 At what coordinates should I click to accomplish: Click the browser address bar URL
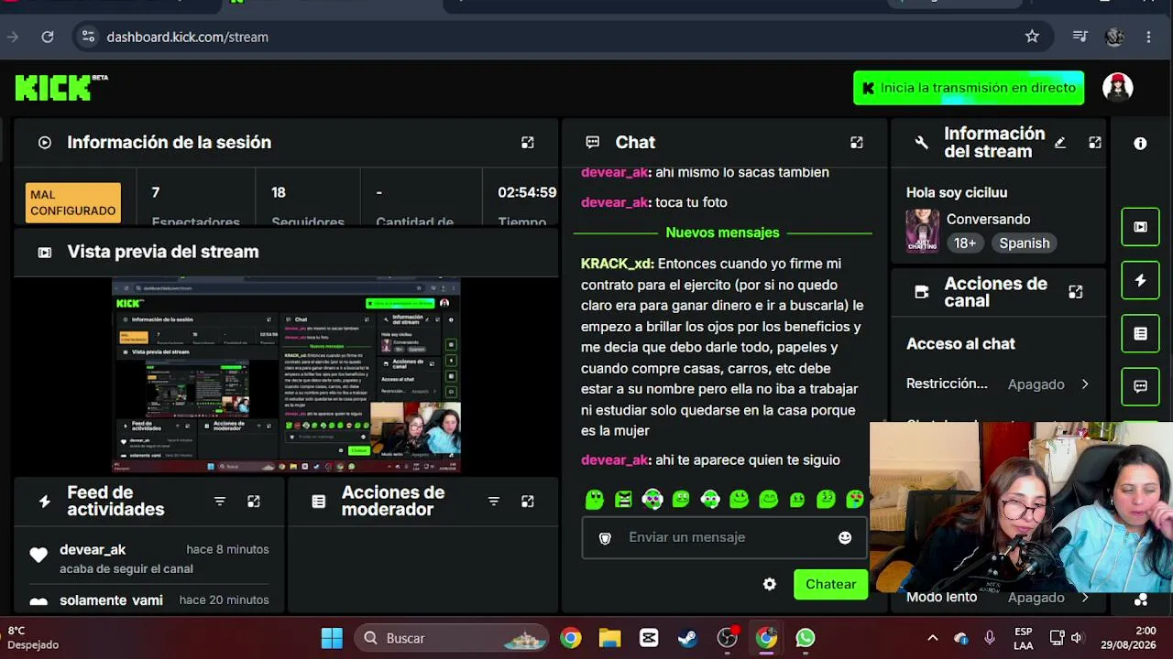pyautogui.click(x=187, y=38)
